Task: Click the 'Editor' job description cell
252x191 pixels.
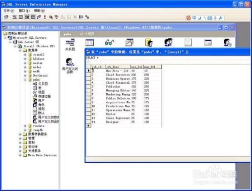Action: (118, 114)
